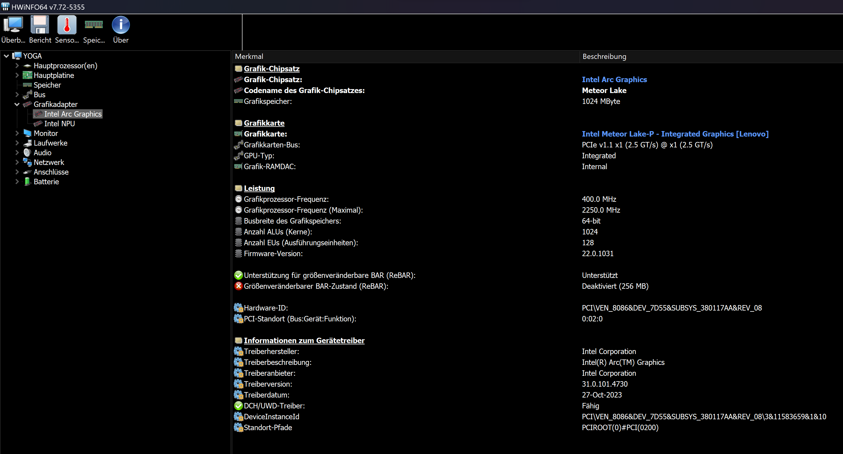Click the Speicher memory module toolbar icon
The height and width of the screenshot is (454, 843).
94,24
